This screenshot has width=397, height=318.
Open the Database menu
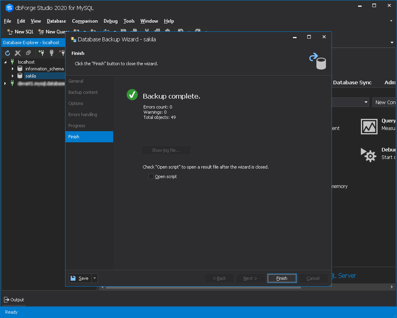pyautogui.click(x=56, y=21)
